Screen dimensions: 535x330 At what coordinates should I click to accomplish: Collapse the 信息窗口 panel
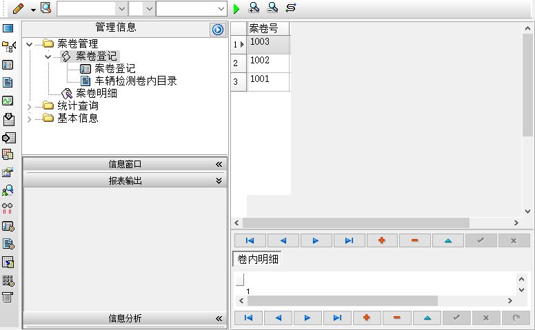click(219, 165)
